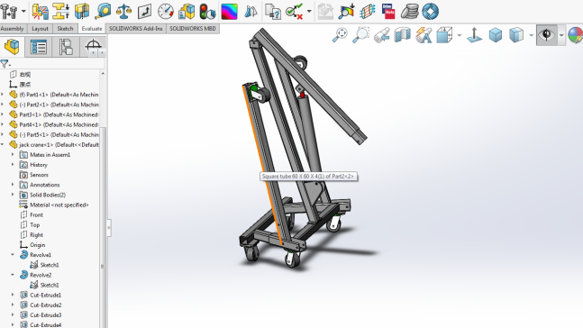Open Dynamic Annotation Views icon
Image resolution: width=583 pixels, height=328 pixels.
tap(424, 35)
